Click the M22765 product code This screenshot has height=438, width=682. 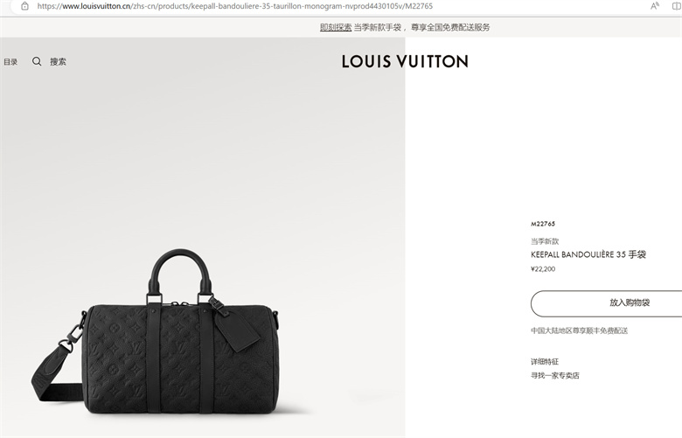coord(543,224)
